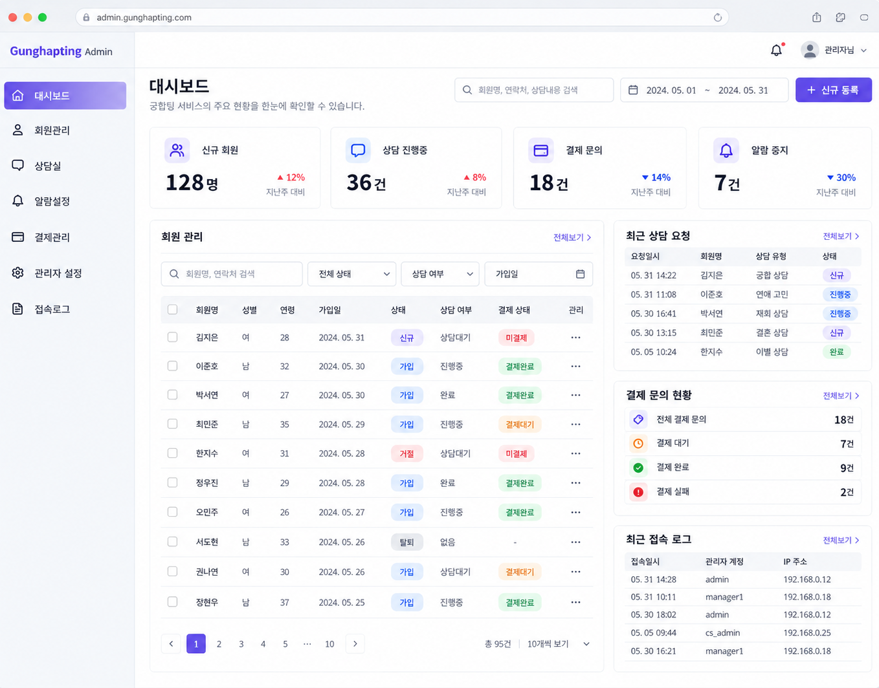The width and height of the screenshot is (879, 688).
Task: Focus the 회원명, 연락처 검색 field in 회원 관리
Action: coord(232,274)
